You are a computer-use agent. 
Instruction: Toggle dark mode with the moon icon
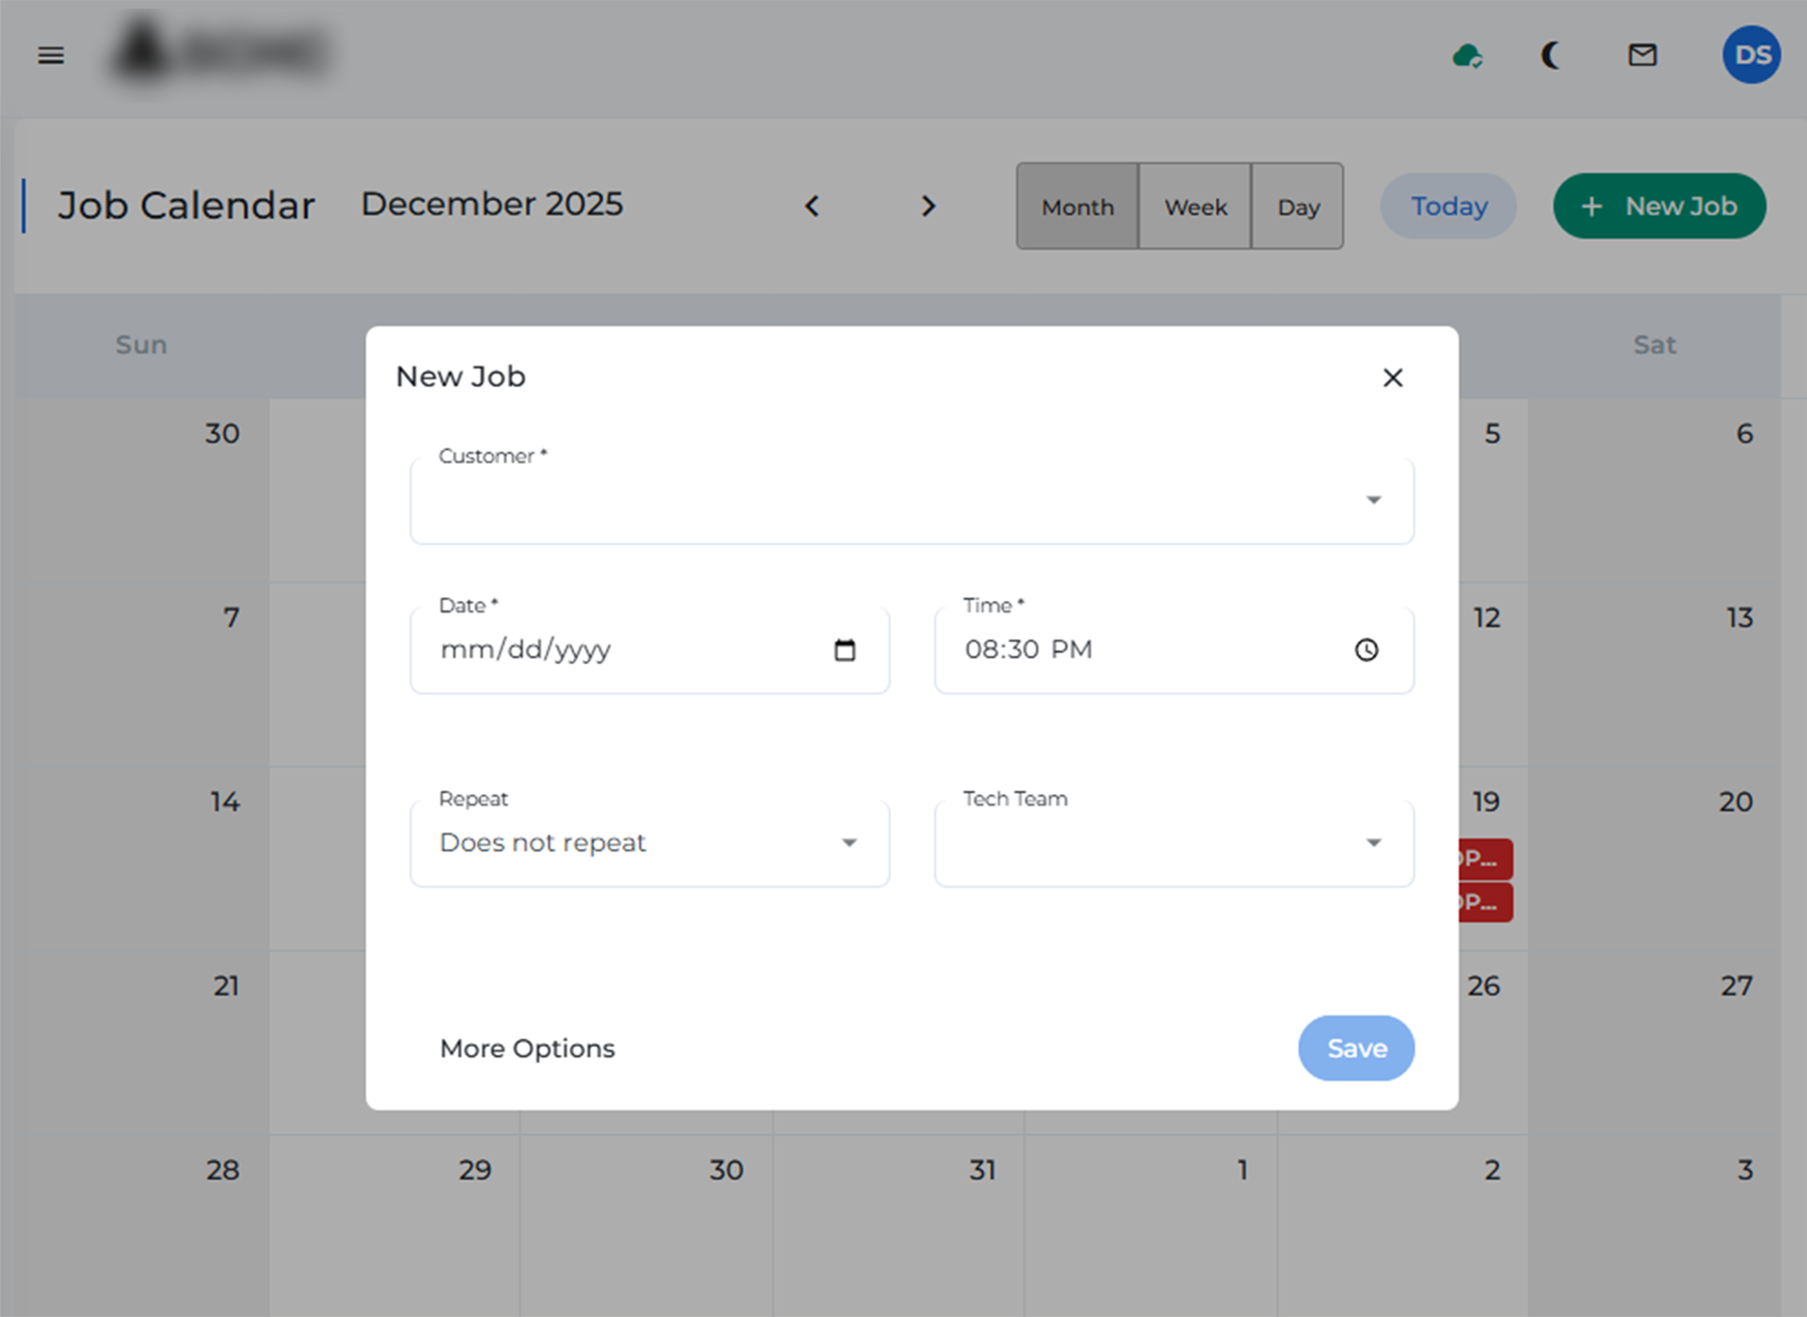(1551, 56)
